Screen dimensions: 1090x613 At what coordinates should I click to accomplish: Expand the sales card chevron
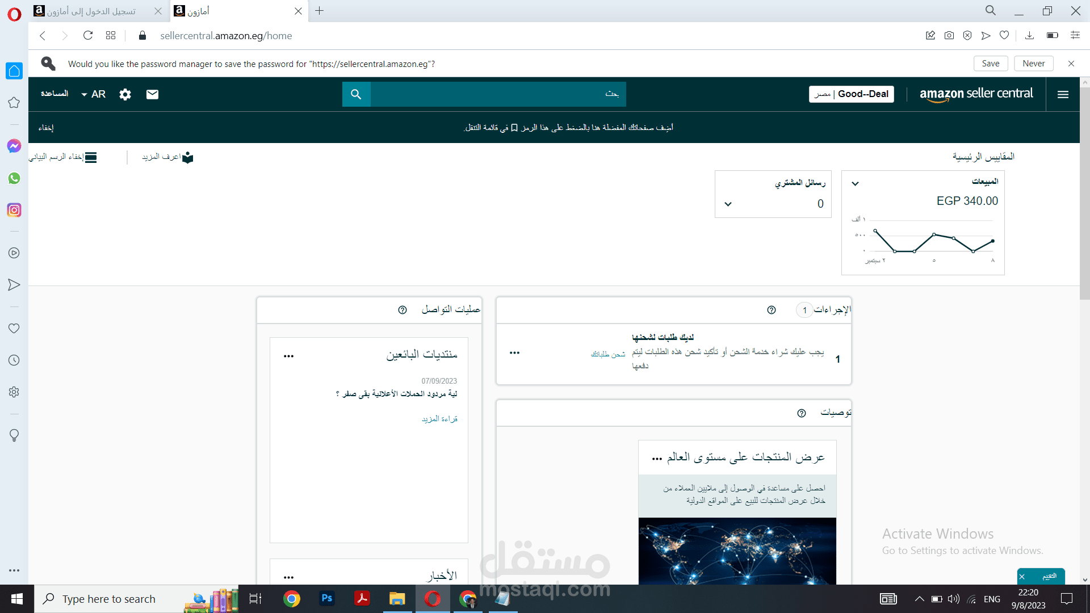(x=856, y=183)
